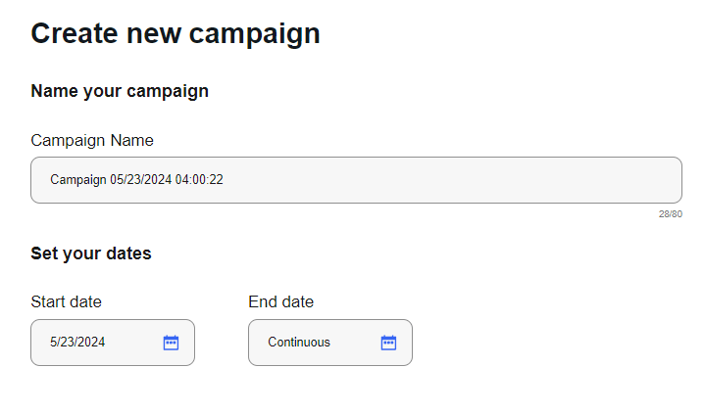The width and height of the screenshot is (704, 414).
Task: Click the Create new campaign heading
Action: point(176,33)
